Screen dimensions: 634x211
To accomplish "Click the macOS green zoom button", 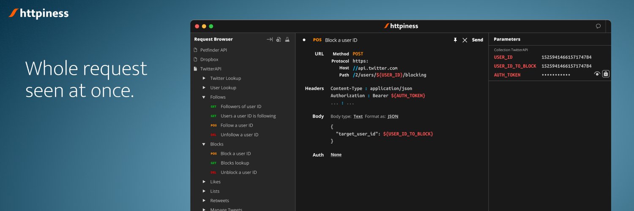I will point(211,26).
